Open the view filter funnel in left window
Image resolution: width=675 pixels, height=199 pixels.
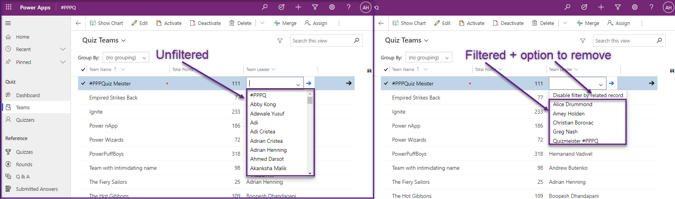280,41
